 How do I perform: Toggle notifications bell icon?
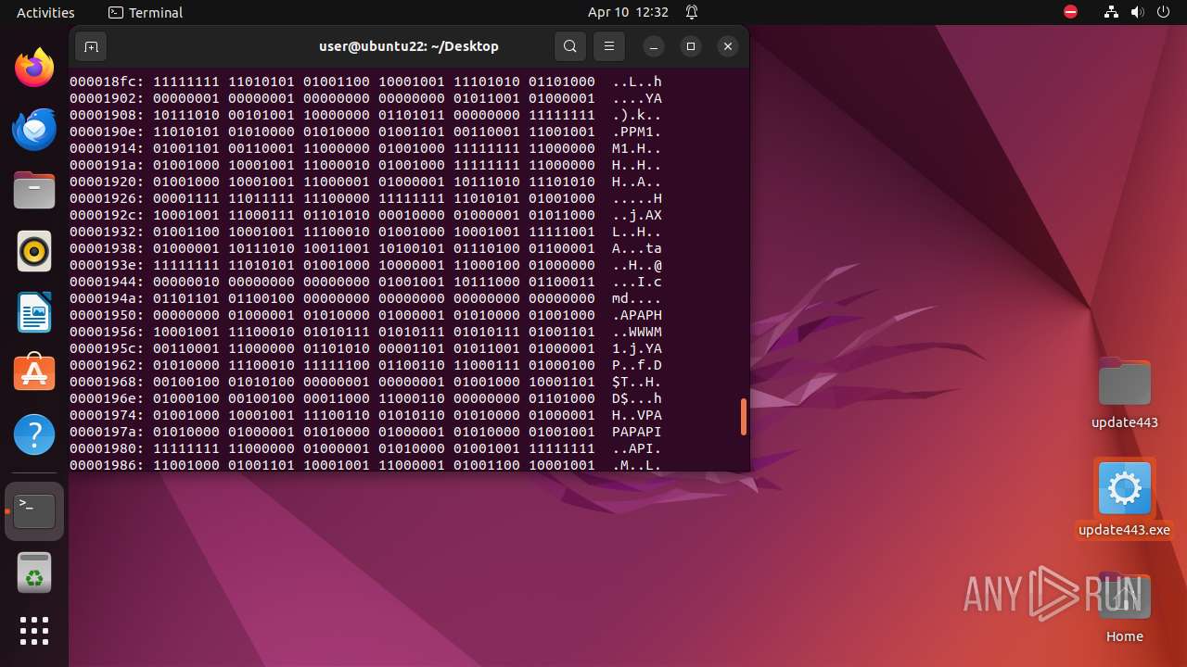pyautogui.click(x=692, y=12)
